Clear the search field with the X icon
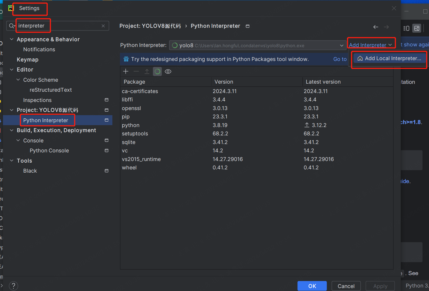Viewport: 429px width, 291px height. point(103,26)
